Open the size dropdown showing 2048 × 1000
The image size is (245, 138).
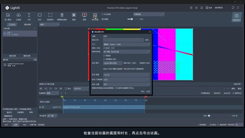tap(127, 44)
